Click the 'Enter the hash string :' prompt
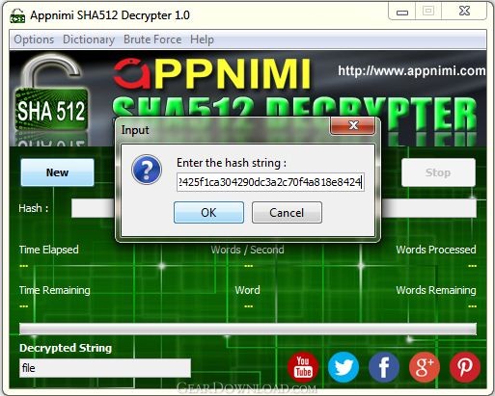 coord(232,163)
